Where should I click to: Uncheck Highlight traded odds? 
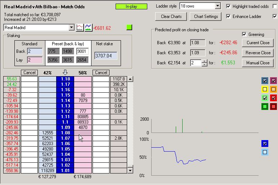pos(228,6)
